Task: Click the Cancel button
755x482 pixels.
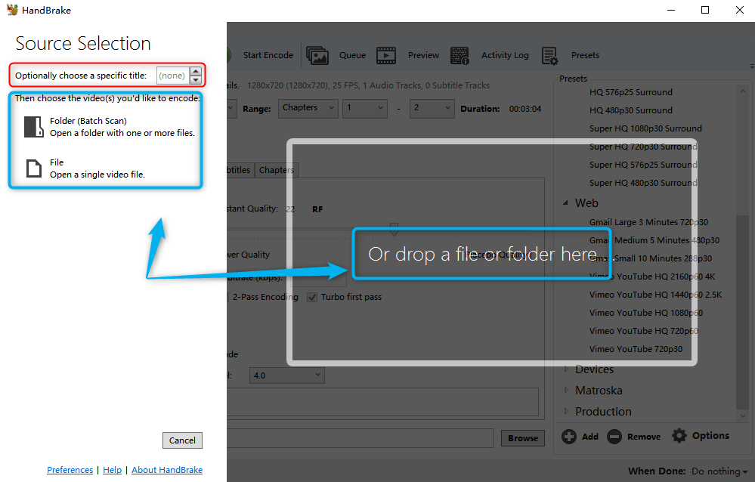Action: [182, 440]
